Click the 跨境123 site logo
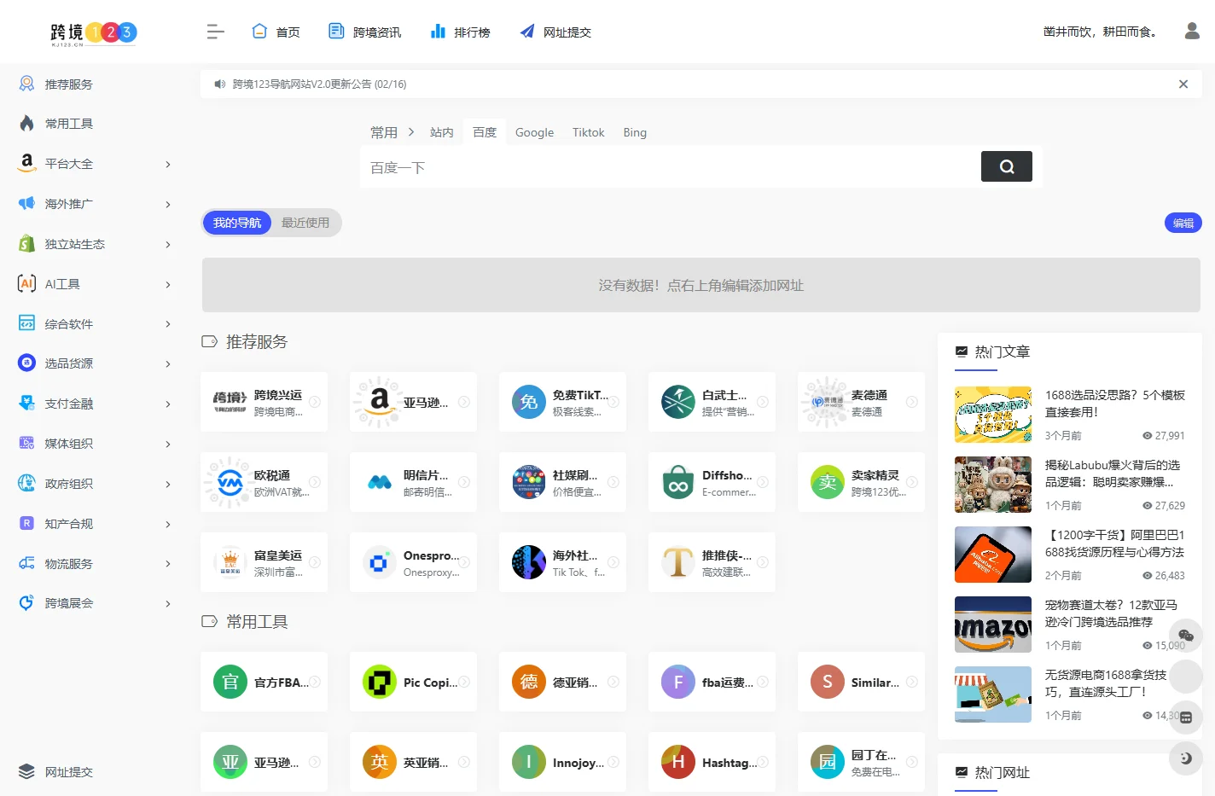Viewport: 1215px width, 796px height. (94, 32)
